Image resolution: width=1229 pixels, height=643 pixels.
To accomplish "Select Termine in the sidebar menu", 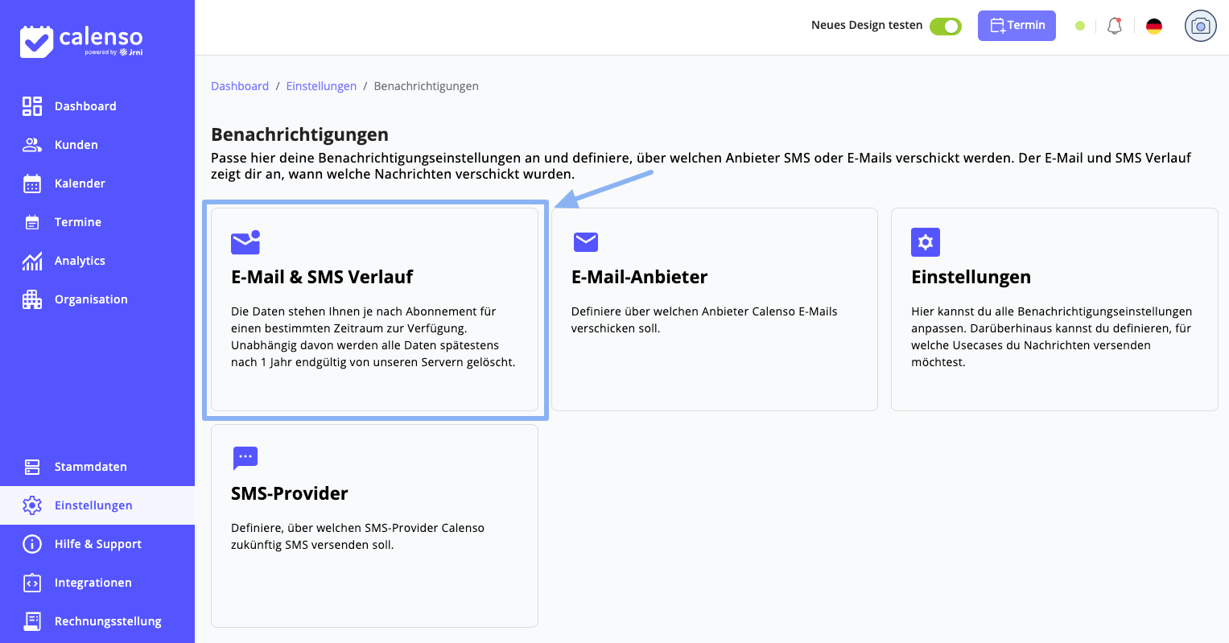I will [78, 222].
